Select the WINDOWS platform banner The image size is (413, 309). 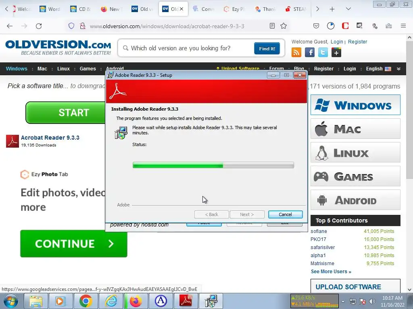pyautogui.click(x=355, y=105)
